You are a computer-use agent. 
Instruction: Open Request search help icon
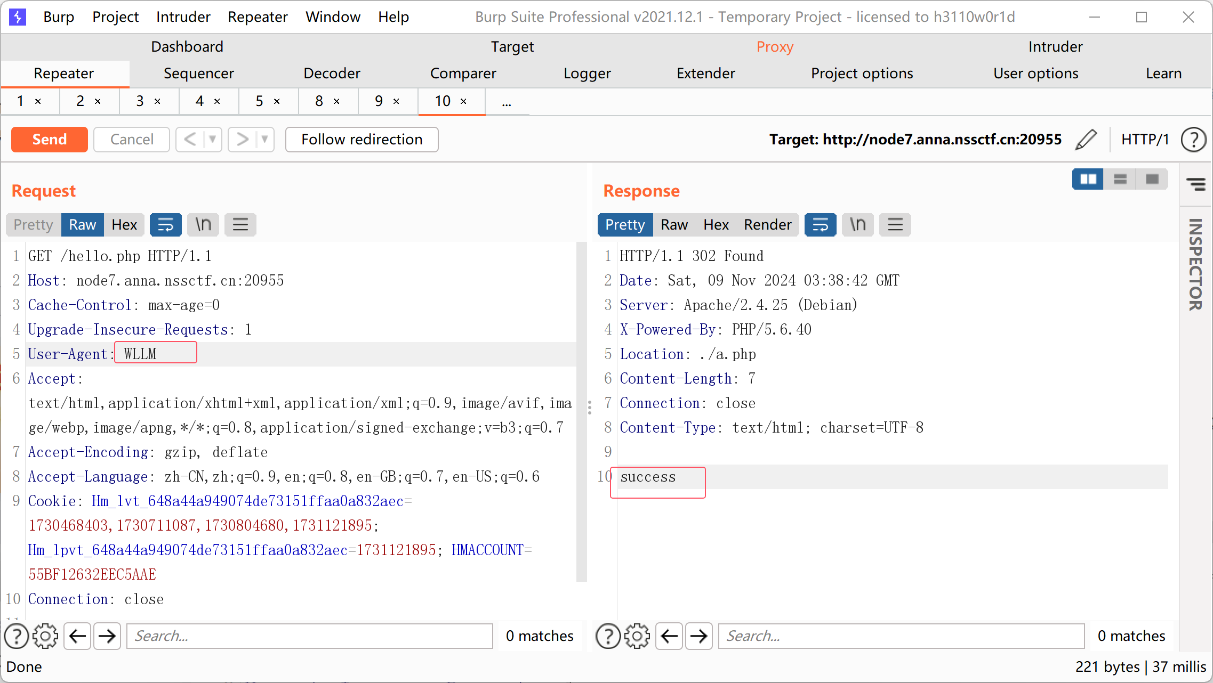click(17, 636)
